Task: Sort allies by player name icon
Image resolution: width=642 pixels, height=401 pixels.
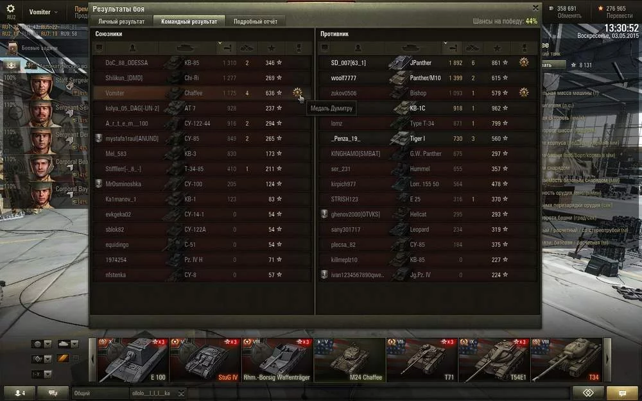Action: 132,48
